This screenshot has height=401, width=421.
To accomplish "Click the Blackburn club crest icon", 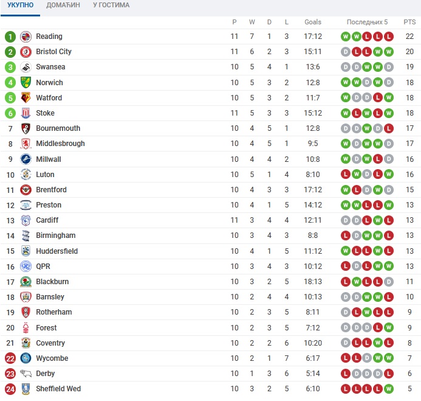I will point(26,282).
